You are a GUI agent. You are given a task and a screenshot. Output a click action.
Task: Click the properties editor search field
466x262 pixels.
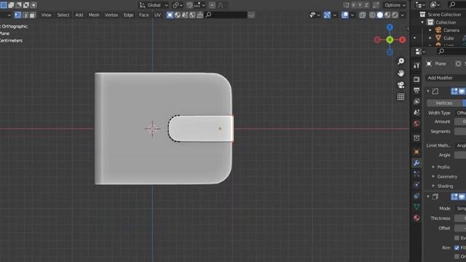(x=451, y=52)
